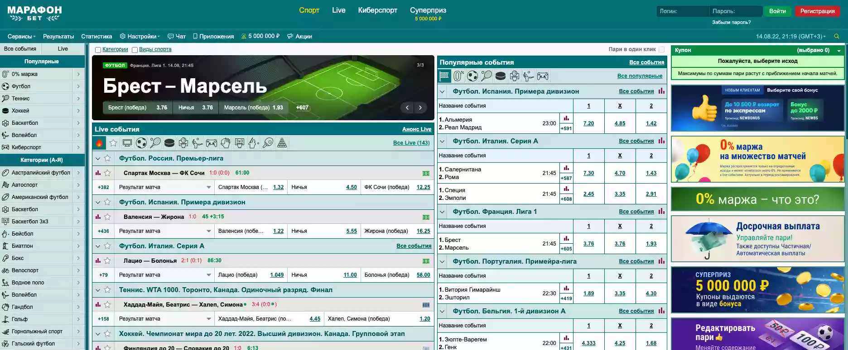Add Футбол. Россия. Премьер-лига to favorites star
This screenshot has width=848, height=350.
(107, 158)
